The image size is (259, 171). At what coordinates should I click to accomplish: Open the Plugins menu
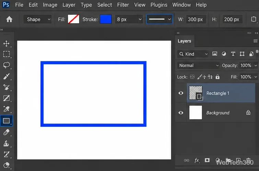point(159,5)
